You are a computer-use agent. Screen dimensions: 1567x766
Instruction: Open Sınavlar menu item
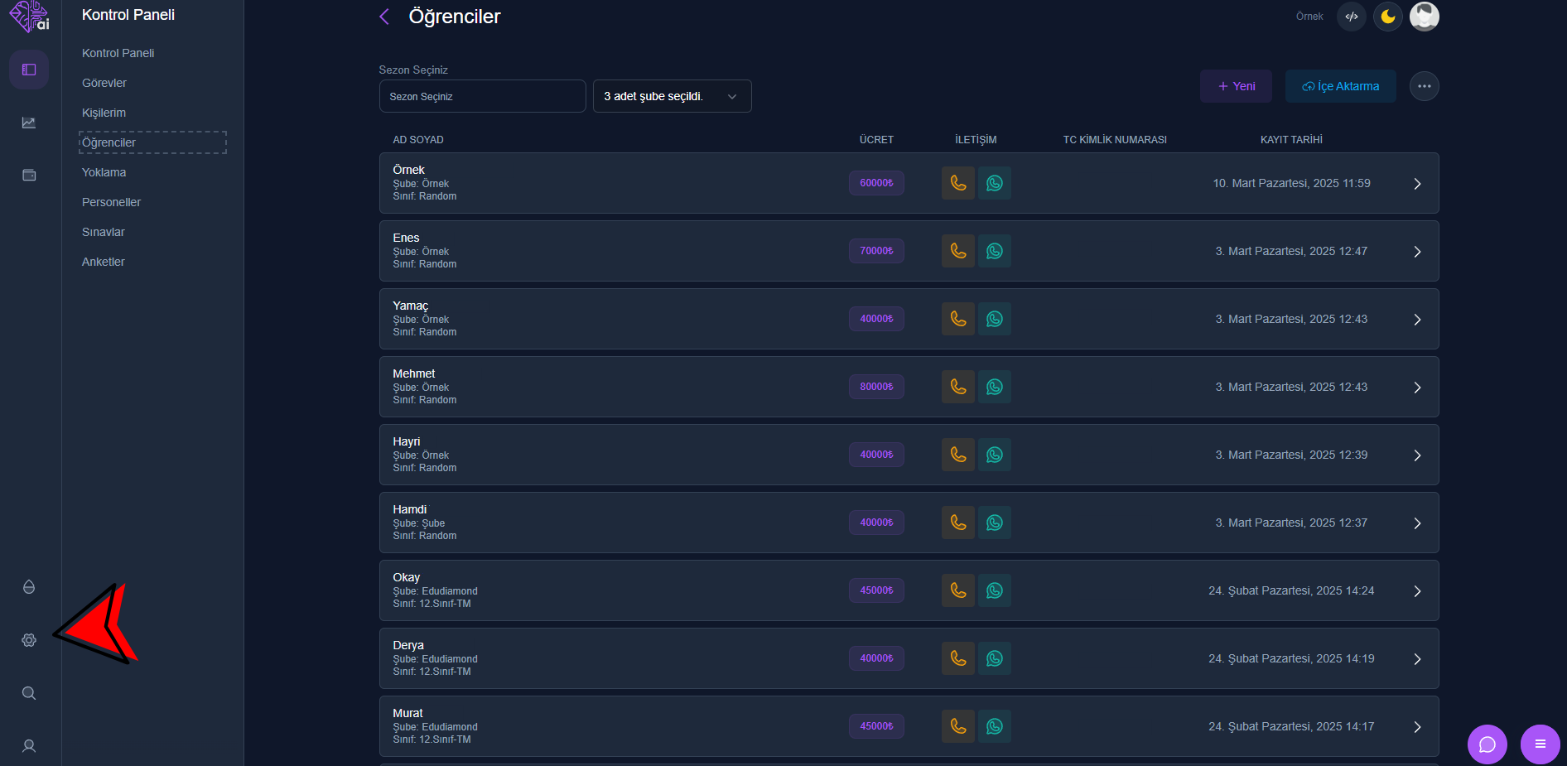click(104, 232)
